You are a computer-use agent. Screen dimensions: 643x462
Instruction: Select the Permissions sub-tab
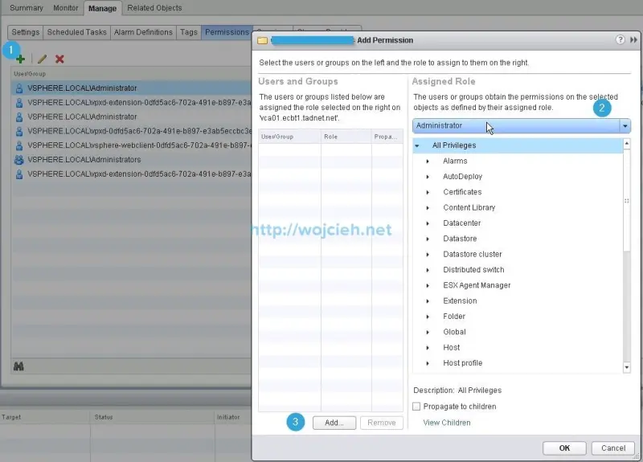pos(227,32)
